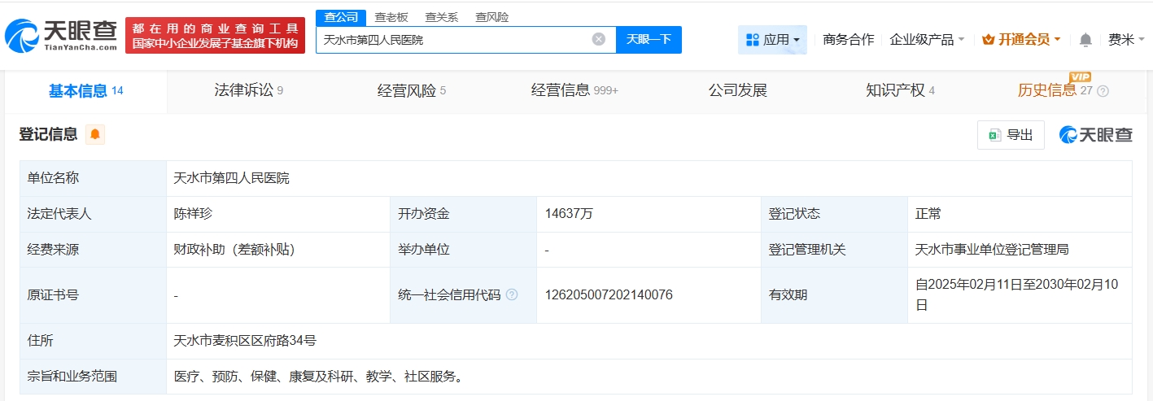Click 天水市事业单位登记管理局 authority value

point(992,250)
